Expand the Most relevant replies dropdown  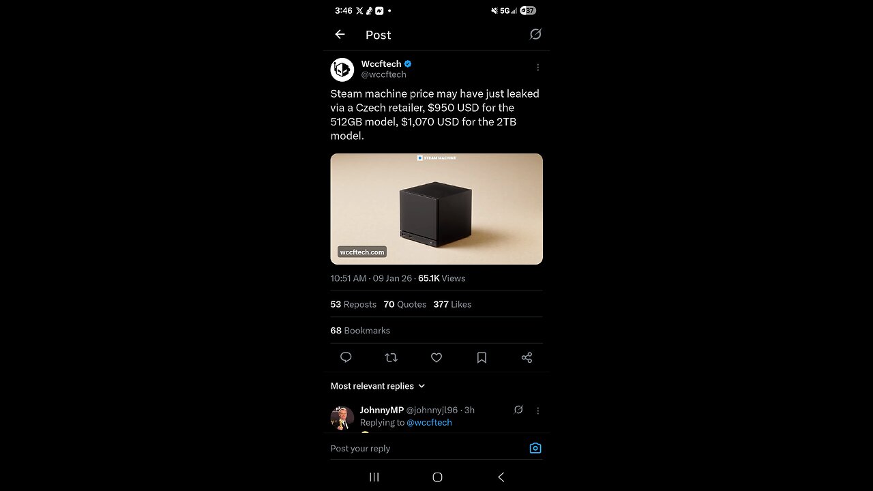pyautogui.click(x=378, y=386)
